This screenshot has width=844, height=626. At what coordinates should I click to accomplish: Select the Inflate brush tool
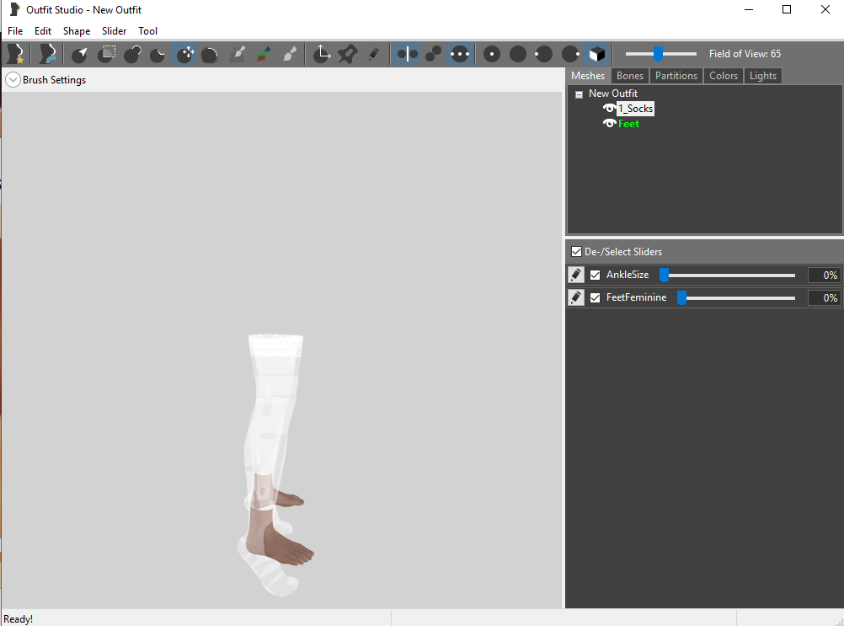(x=132, y=54)
